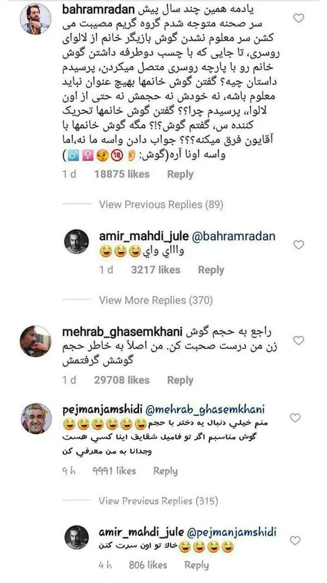Open the @bahramradan mention link
Image resolution: width=327 pixels, height=583 pixels.
tap(234, 237)
